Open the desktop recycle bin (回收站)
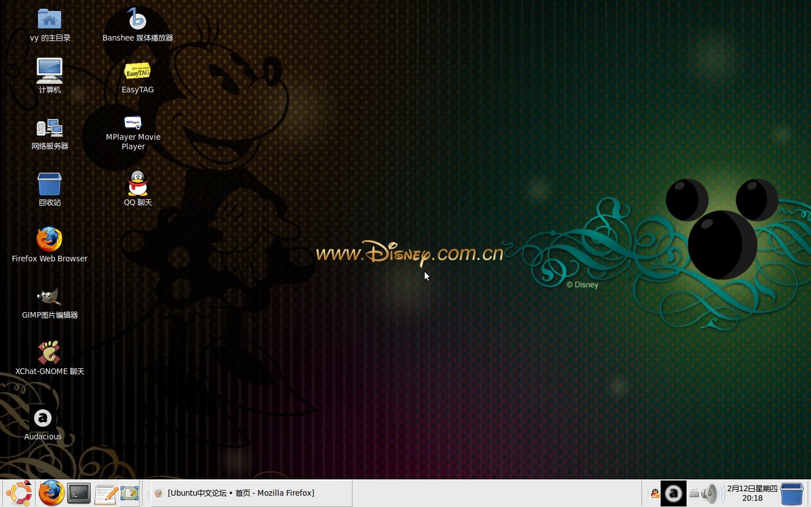Screen dimensions: 811x507 [x=50, y=184]
